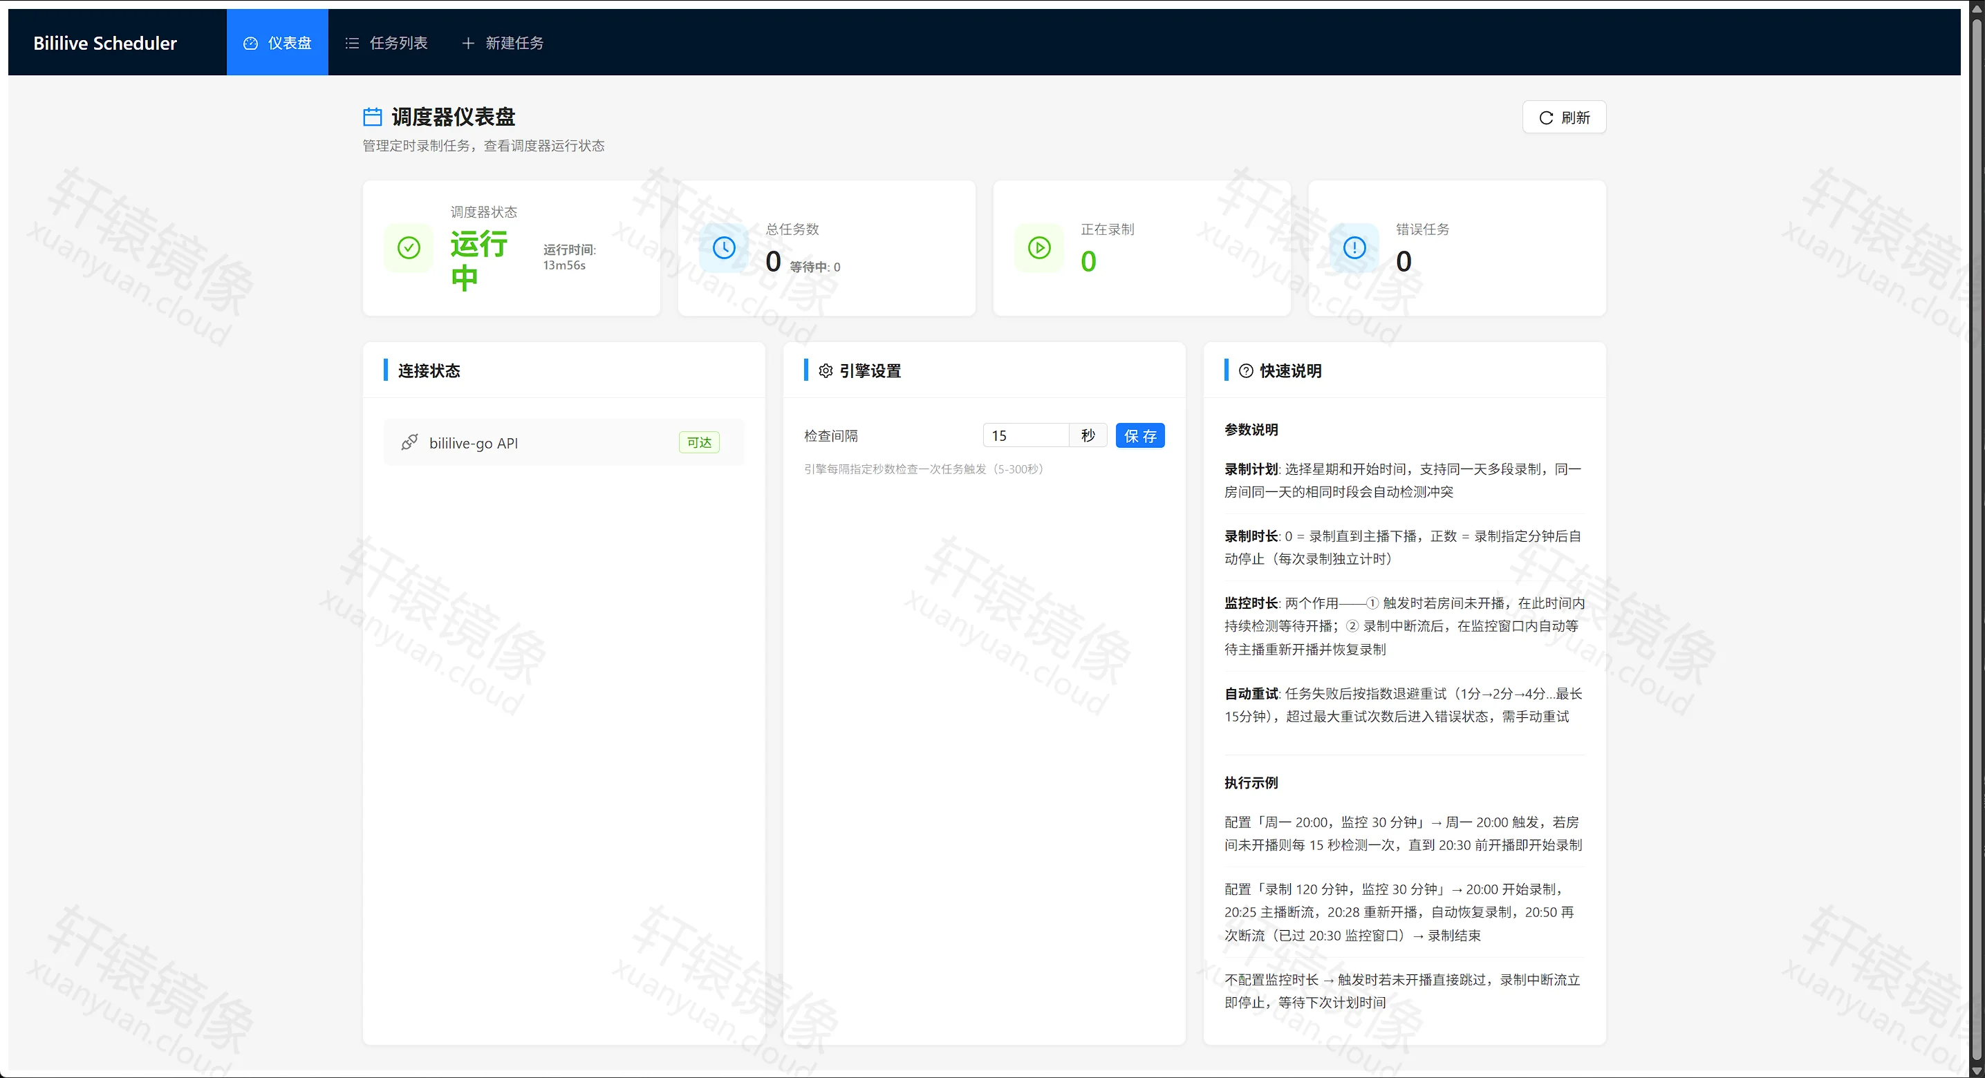Save the check interval with 保存
The height and width of the screenshot is (1078, 1985).
click(1140, 436)
